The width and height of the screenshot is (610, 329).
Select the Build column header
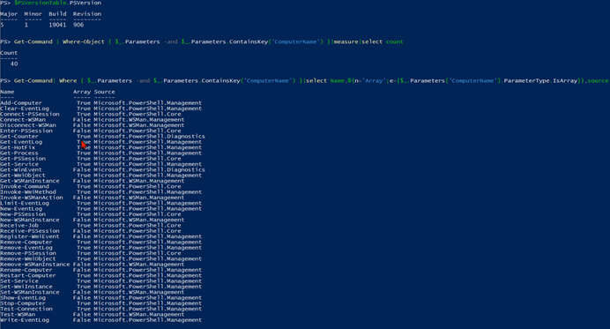(57, 13)
